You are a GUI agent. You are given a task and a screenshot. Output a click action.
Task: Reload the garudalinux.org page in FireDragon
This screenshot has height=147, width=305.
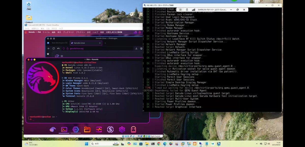(53, 48)
